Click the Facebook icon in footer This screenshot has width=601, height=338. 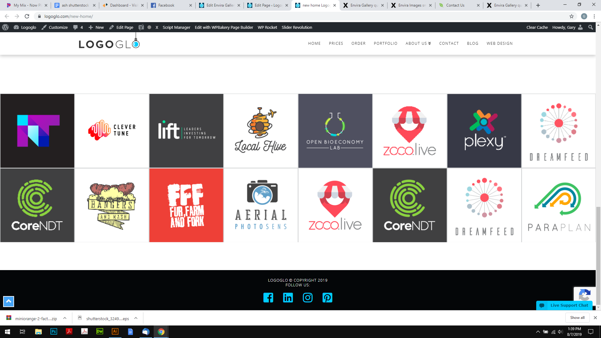click(x=268, y=298)
